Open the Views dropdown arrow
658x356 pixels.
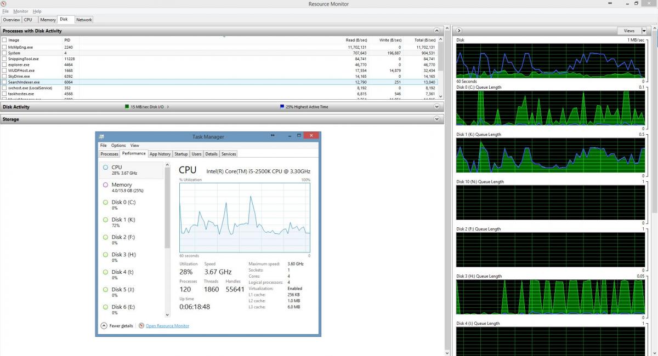click(644, 31)
